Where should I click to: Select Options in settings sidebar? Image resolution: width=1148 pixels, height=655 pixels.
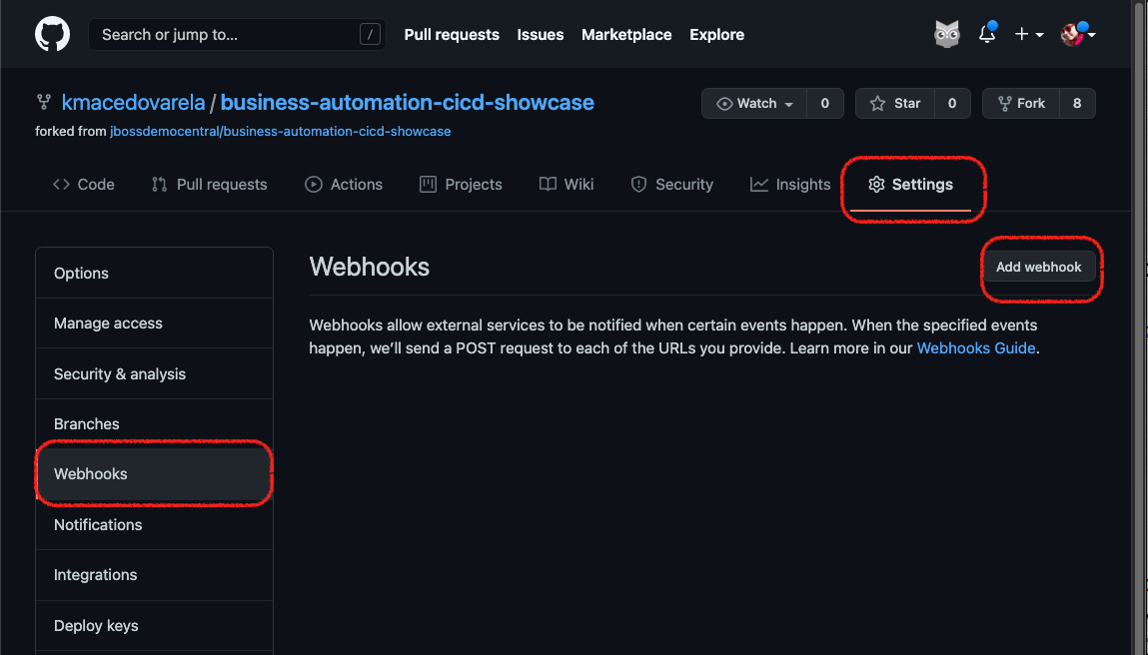point(155,273)
